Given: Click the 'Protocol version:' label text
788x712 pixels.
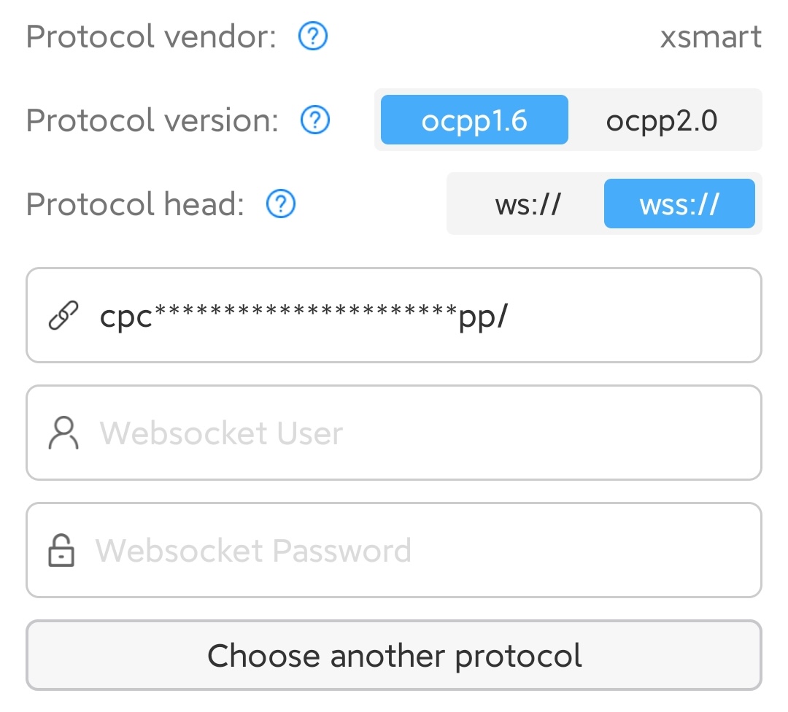Looking at the screenshot, I should tap(152, 120).
